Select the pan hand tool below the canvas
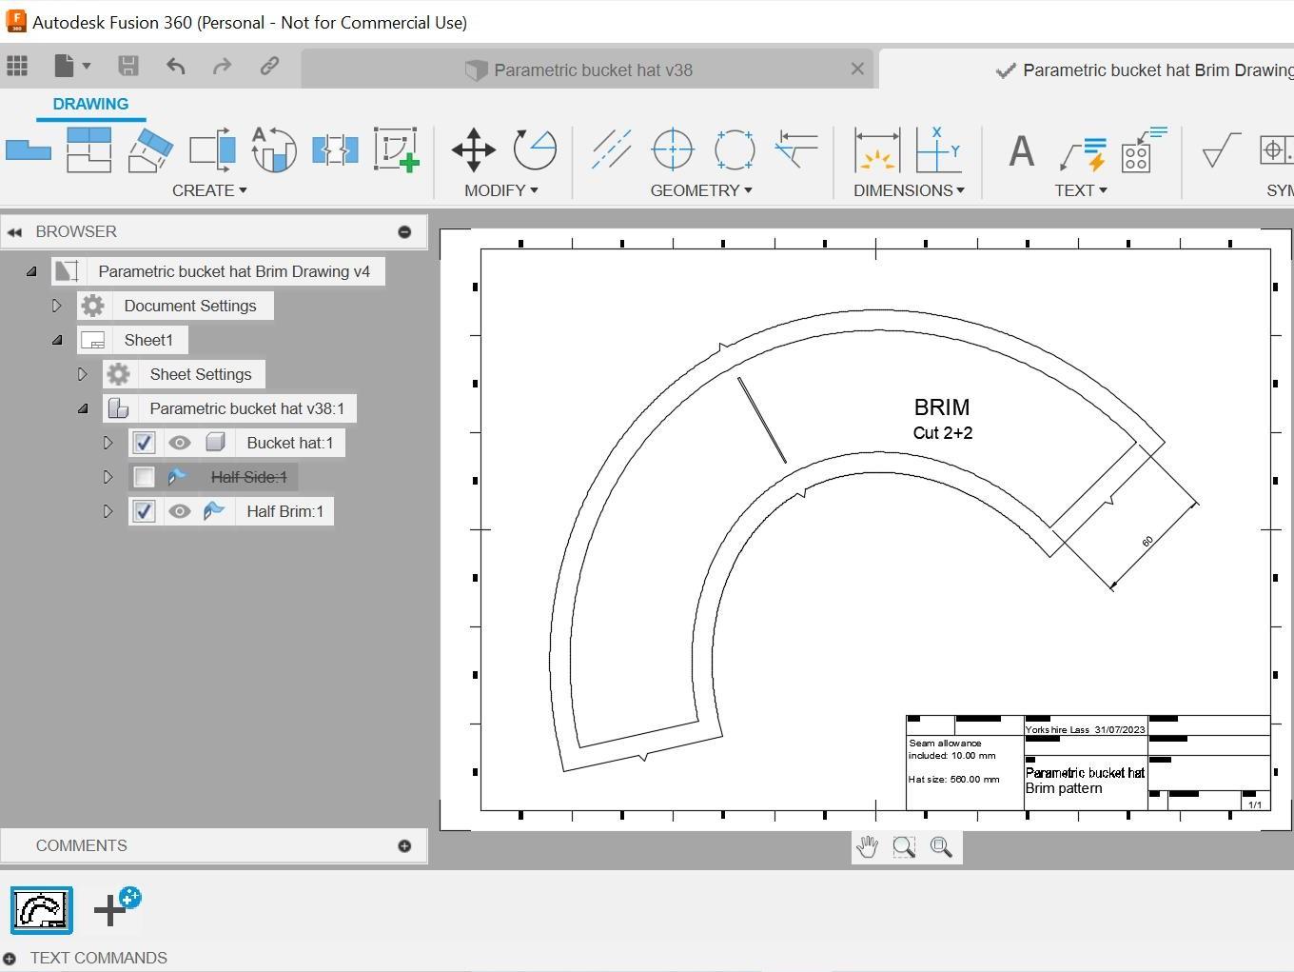The height and width of the screenshot is (972, 1294). (867, 846)
